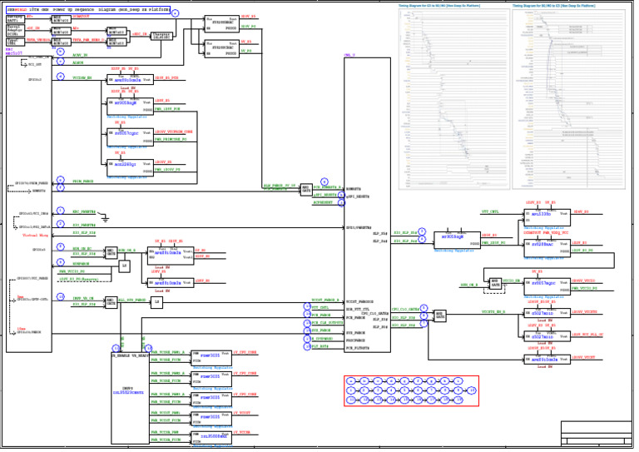639x452 pixels.
Task: Click the 1V_VCCSA output label
Action: tap(242, 432)
